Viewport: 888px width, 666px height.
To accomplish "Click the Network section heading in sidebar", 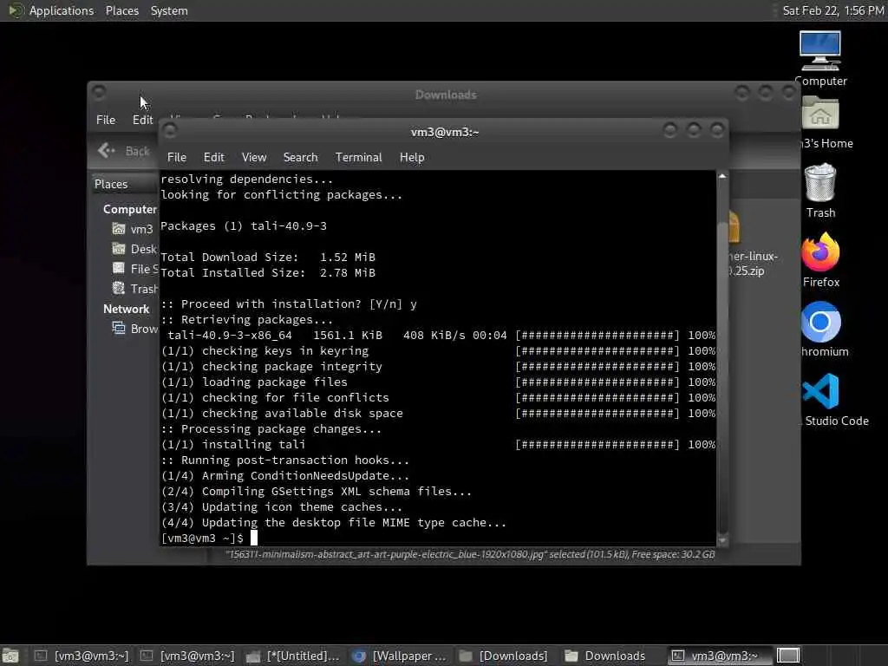I will click(x=127, y=309).
